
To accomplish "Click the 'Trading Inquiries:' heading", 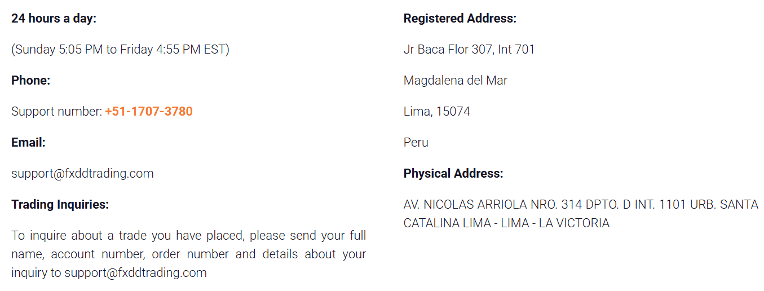I will point(60,205).
